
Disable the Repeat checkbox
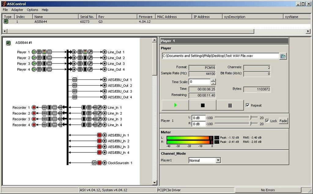click(x=248, y=105)
